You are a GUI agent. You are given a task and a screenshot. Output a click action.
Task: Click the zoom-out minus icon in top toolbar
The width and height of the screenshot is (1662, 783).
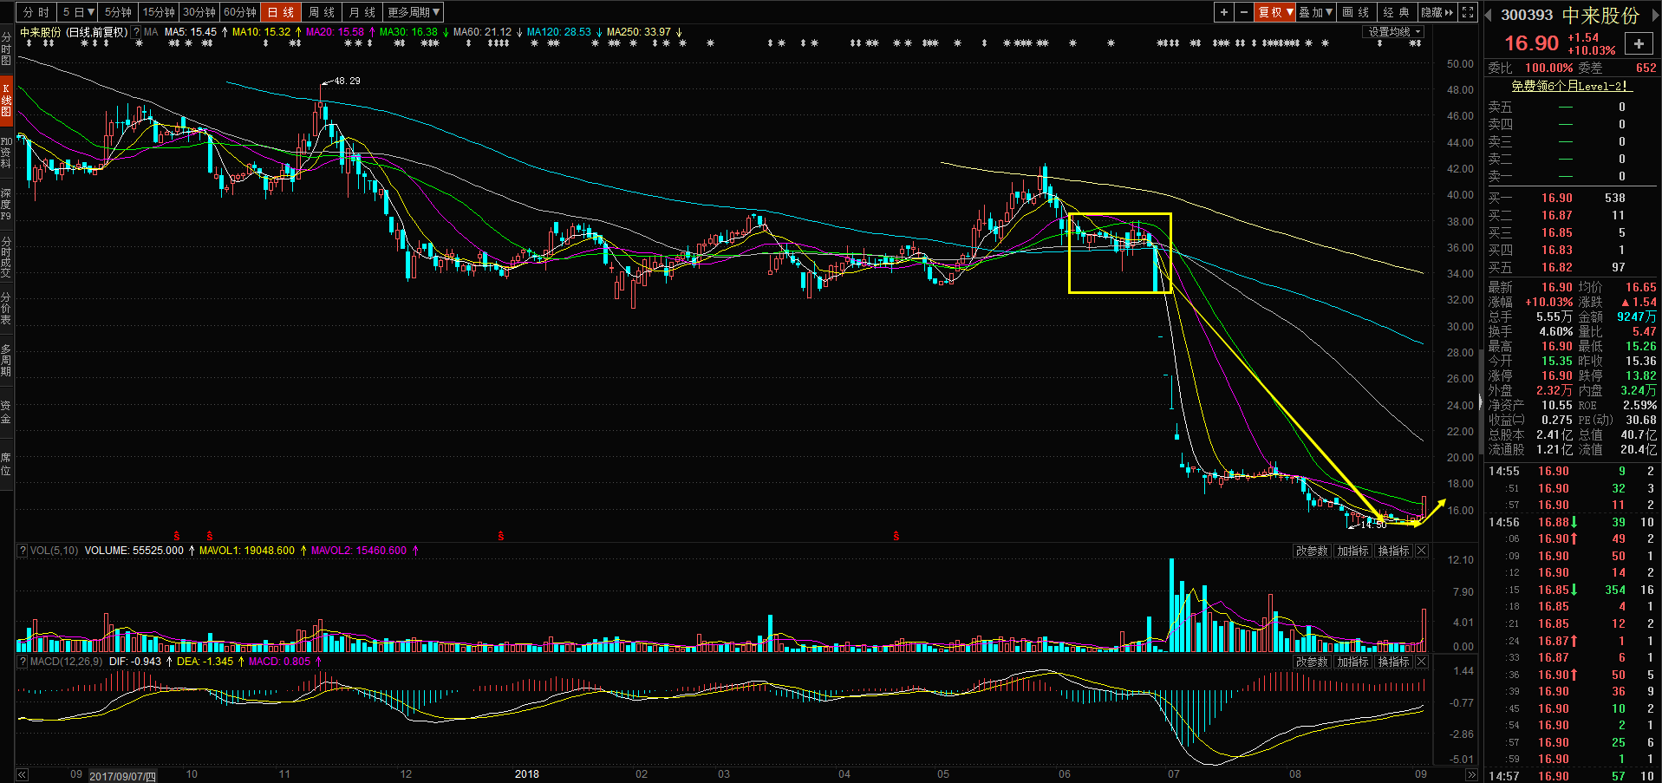coord(1244,12)
